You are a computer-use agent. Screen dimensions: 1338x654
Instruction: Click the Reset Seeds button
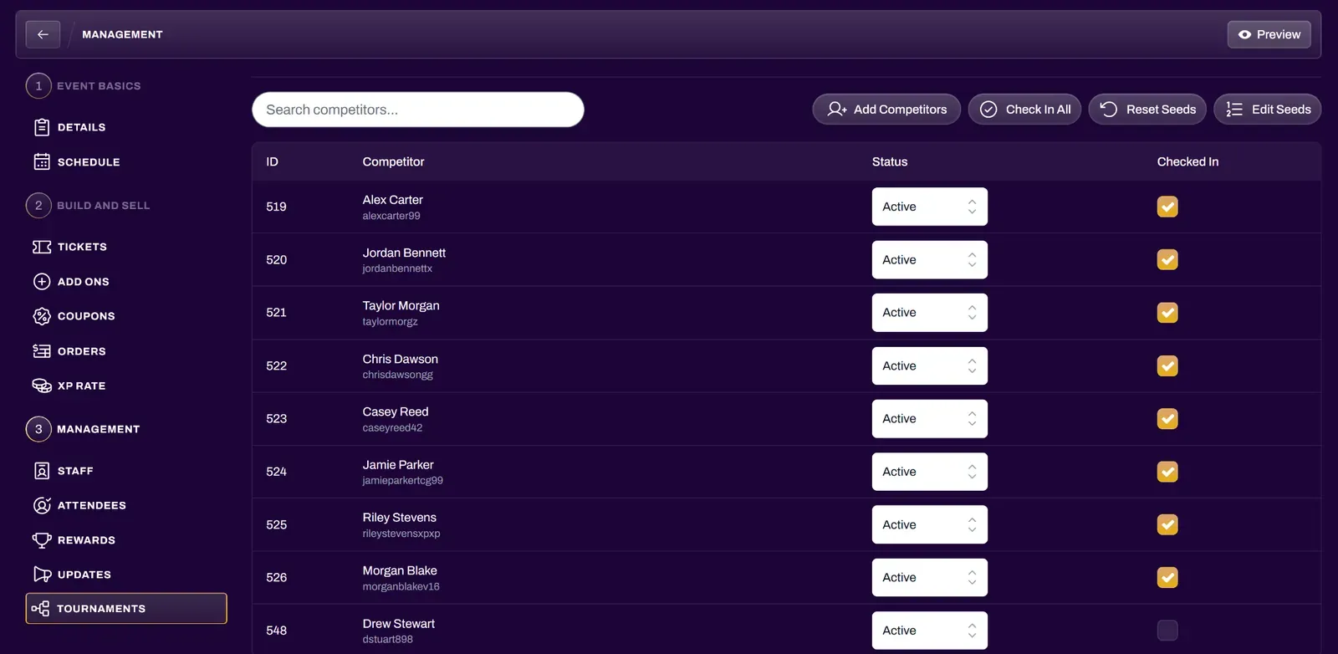(x=1147, y=110)
